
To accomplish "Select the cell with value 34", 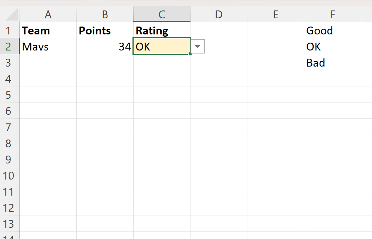I will point(105,46).
